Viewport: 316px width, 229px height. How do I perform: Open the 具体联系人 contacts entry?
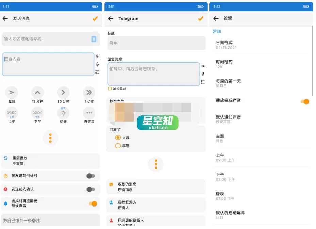(155, 205)
